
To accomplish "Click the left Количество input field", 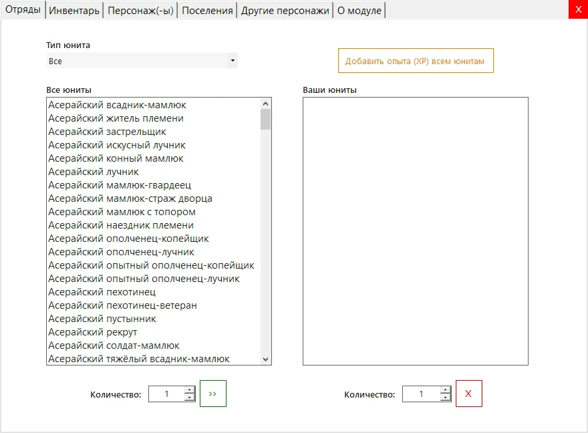I will click(166, 394).
